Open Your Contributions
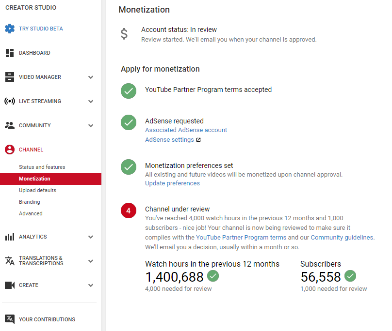Screen dimensions: 392x331 tap(47, 319)
